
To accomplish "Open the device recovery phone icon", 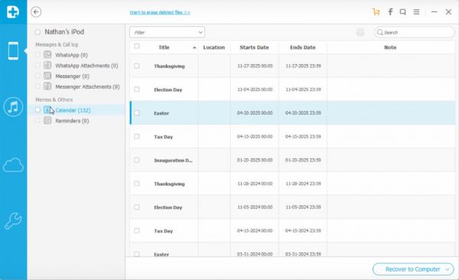I will click(x=13, y=50).
